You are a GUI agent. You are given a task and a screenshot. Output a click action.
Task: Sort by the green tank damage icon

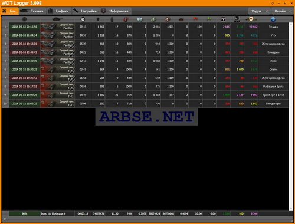(153, 19)
